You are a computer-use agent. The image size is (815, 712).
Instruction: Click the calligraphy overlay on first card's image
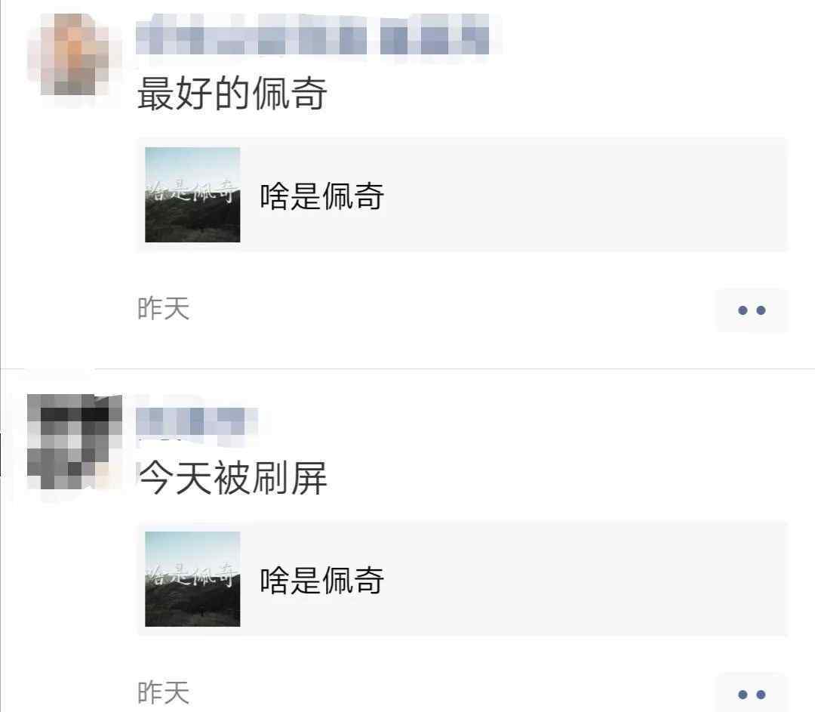[192, 191]
